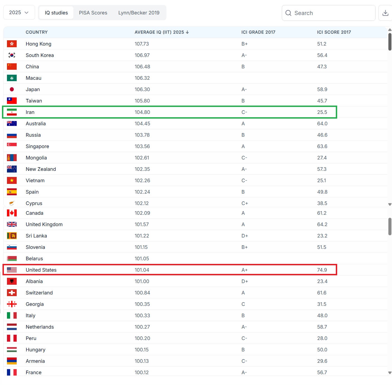Select Switzerland's IQ value 100.84

[x=142, y=293]
